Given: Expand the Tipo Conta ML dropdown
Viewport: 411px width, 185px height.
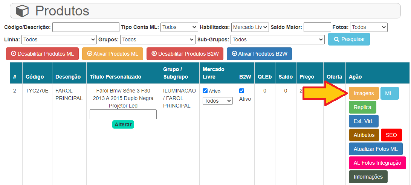Looking at the screenshot, I should (179, 27).
